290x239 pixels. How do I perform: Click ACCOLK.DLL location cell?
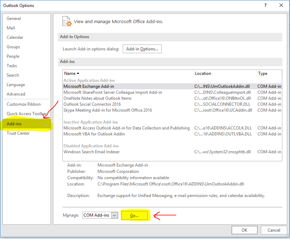(x=223, y=128)
